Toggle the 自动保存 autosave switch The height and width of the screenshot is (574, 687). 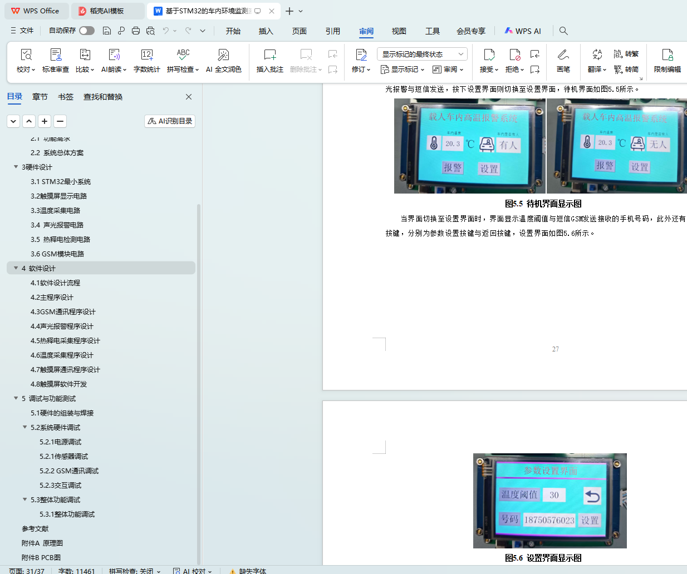click(87, 31)
